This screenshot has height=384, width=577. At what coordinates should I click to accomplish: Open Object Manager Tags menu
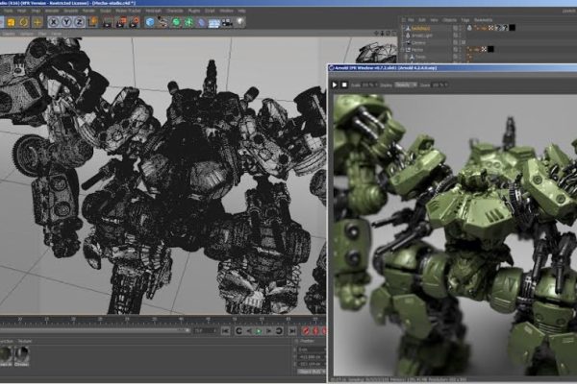pos(465,20)
